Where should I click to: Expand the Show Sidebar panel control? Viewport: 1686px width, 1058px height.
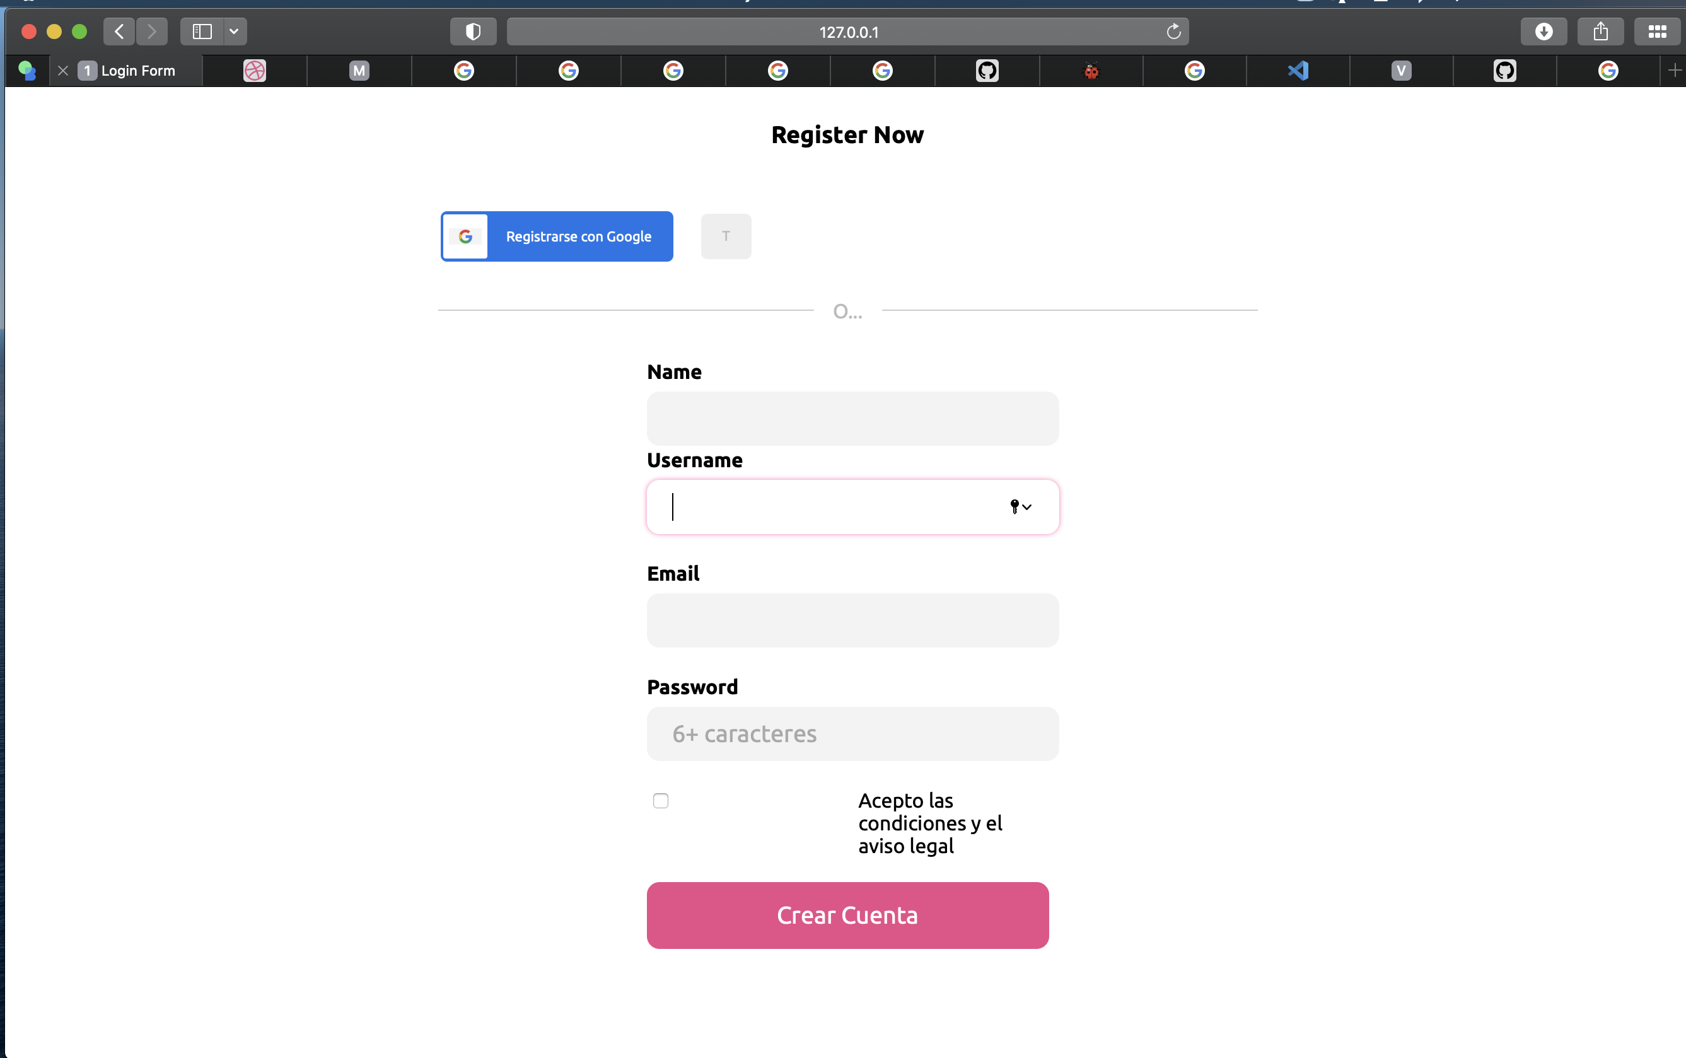(x=202, y=31)
